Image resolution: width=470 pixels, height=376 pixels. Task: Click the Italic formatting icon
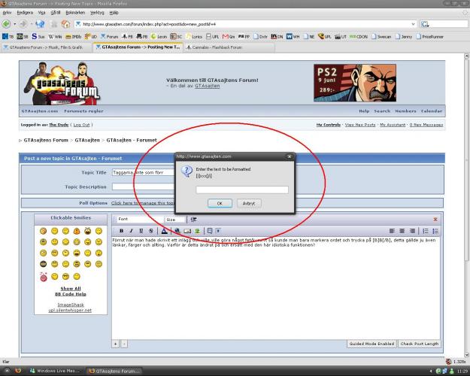coord(132,230)
